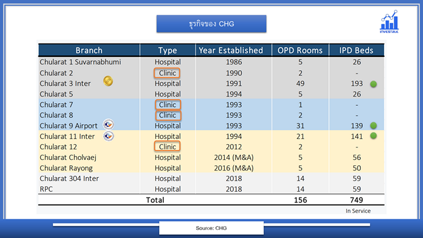
Task: Click the Clinic type in Chularat 7 row
Action: coord(168,104)
